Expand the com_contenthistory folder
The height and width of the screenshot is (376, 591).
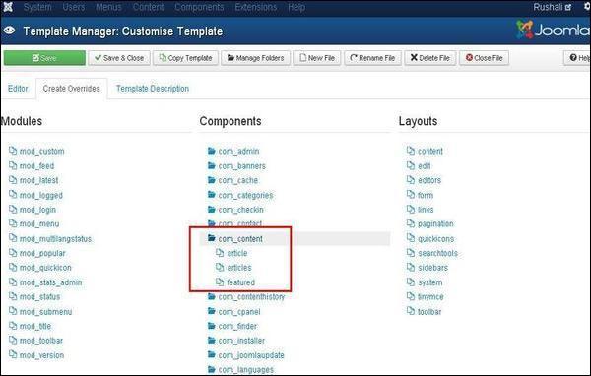tap(251, 296)
